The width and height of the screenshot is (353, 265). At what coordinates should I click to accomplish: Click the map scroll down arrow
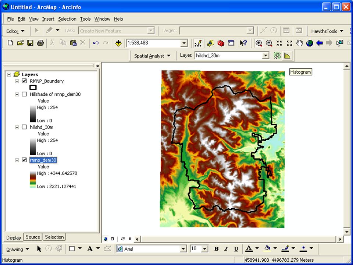[347, 232]
